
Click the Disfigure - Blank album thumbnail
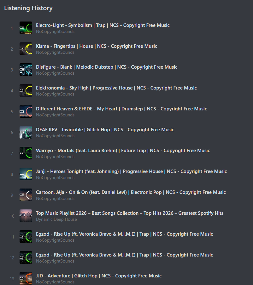26,70
